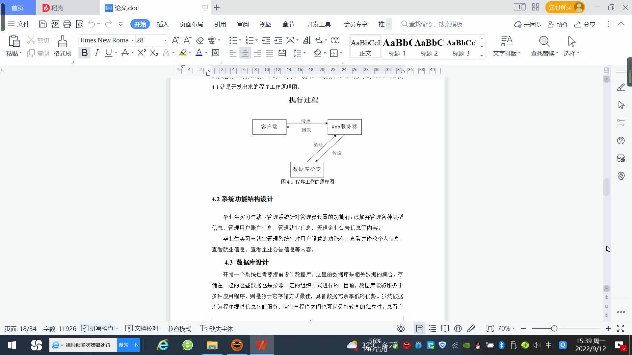632x355 pixels.
Task: Toggle justify alignment
Action: 270,53
